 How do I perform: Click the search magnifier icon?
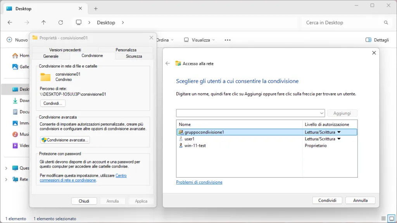pyautogui.click(x=387, y=22)
